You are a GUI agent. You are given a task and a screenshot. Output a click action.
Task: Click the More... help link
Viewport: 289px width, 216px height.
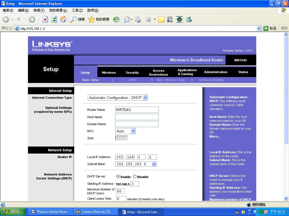(215, 136)
